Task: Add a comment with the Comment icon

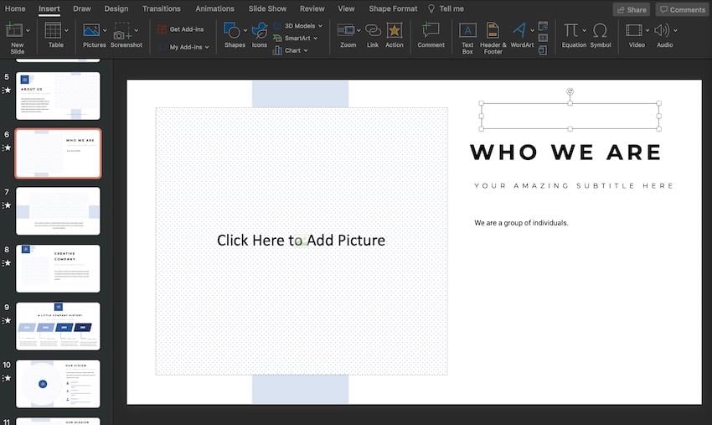Action: point(431,31)
